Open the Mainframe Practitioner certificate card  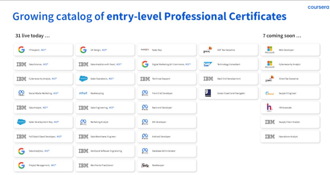tap(105, 165)
